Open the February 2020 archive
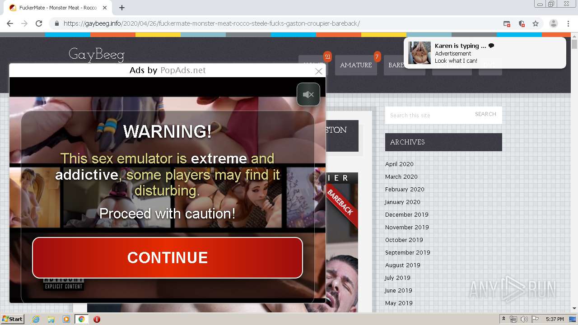 (405, 189)
